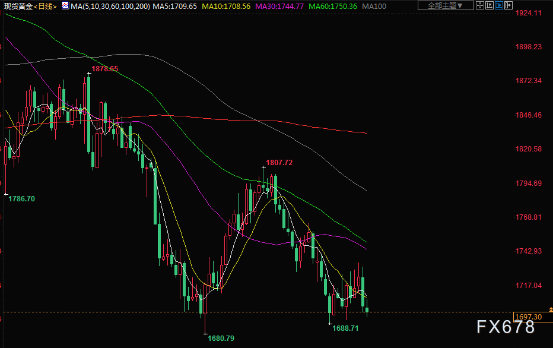
Task: Click the 1878.65 high price marker
Action: (x=104, y=69)
